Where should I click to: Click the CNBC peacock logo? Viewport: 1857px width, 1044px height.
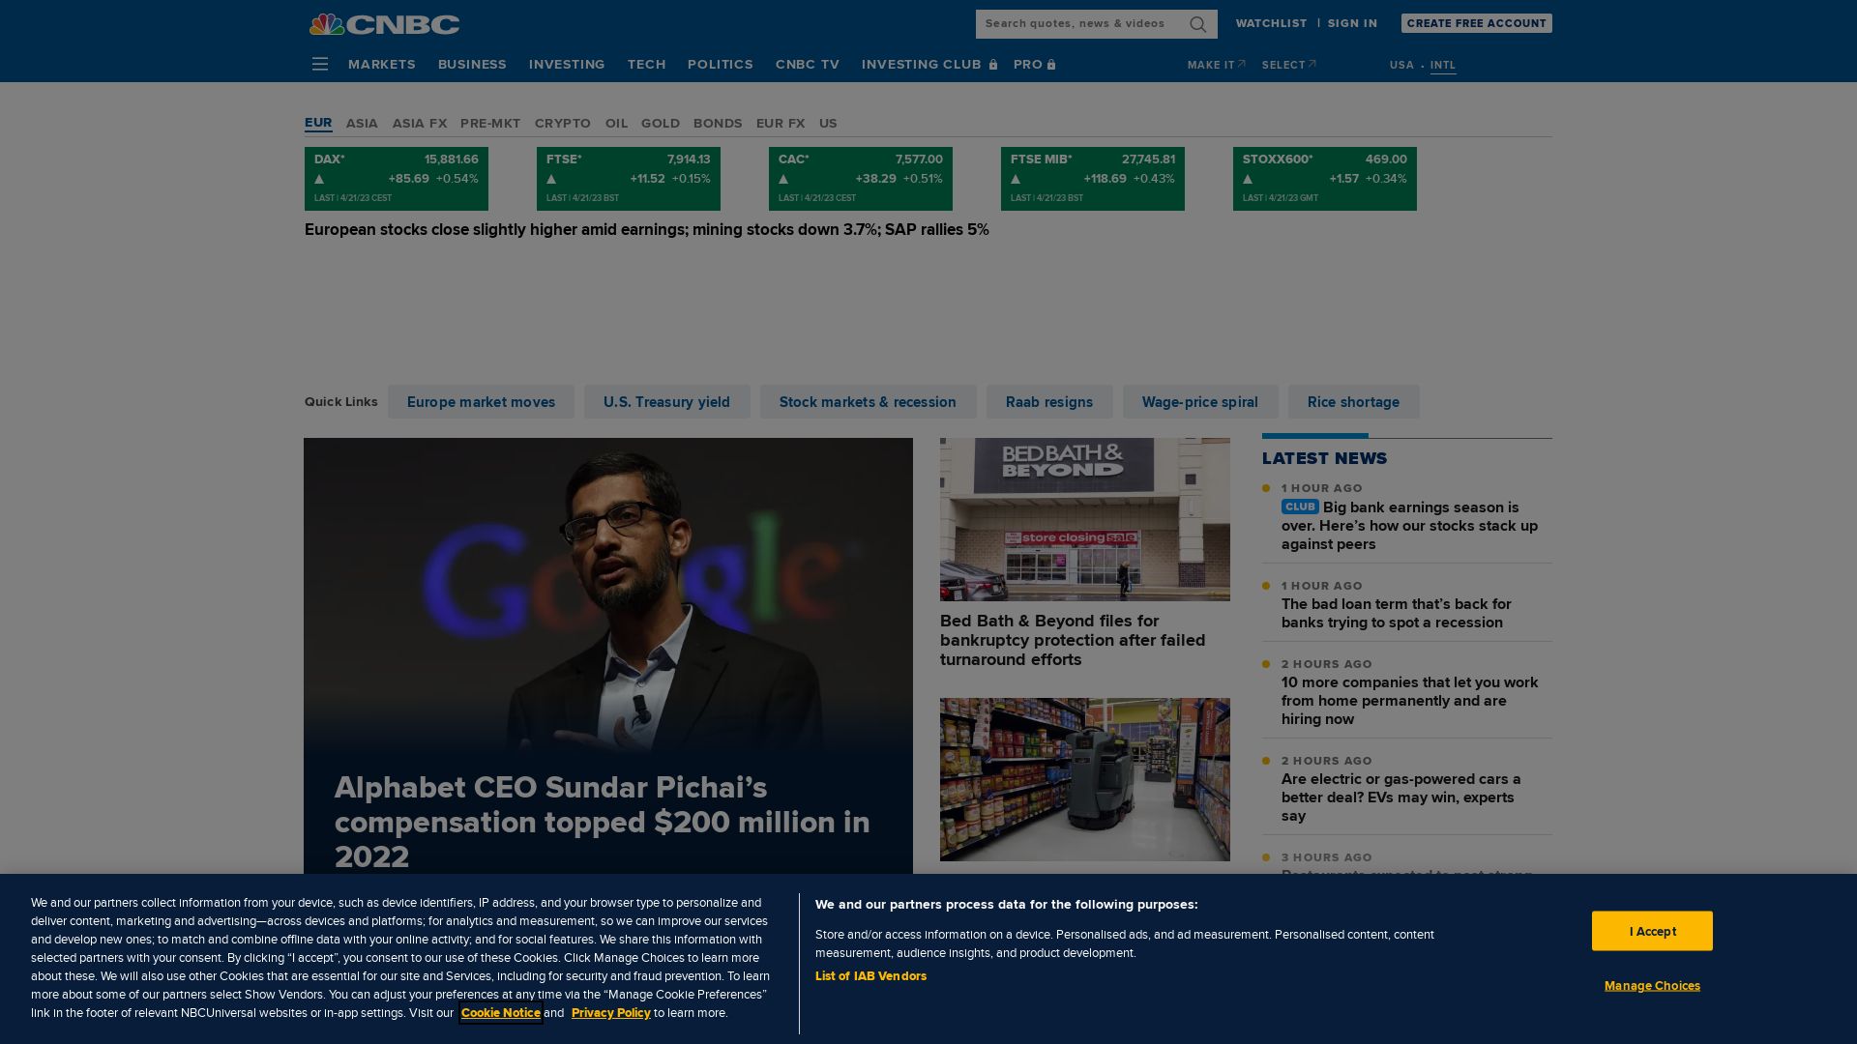pos(384,24)
